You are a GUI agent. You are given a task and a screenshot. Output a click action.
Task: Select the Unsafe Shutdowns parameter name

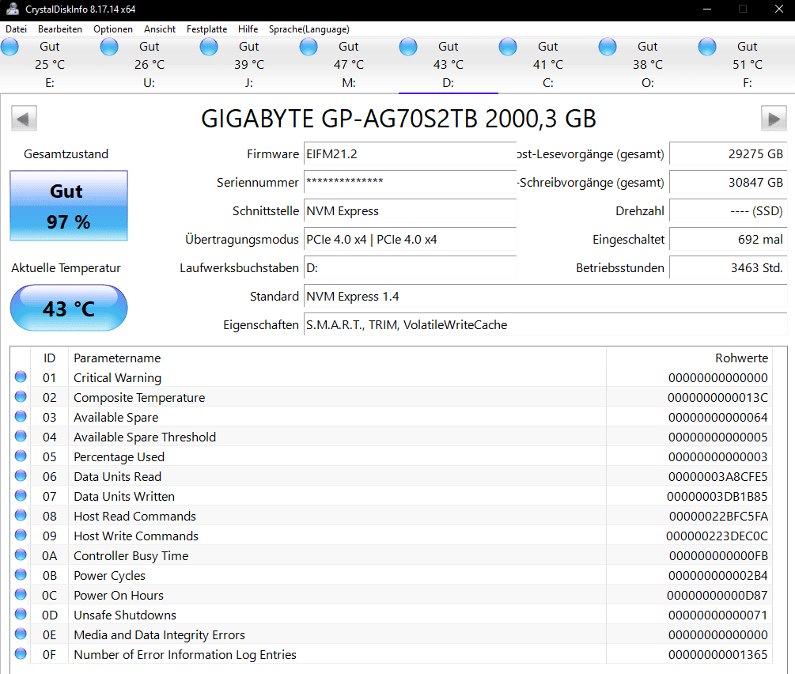(x=125, y=615)
